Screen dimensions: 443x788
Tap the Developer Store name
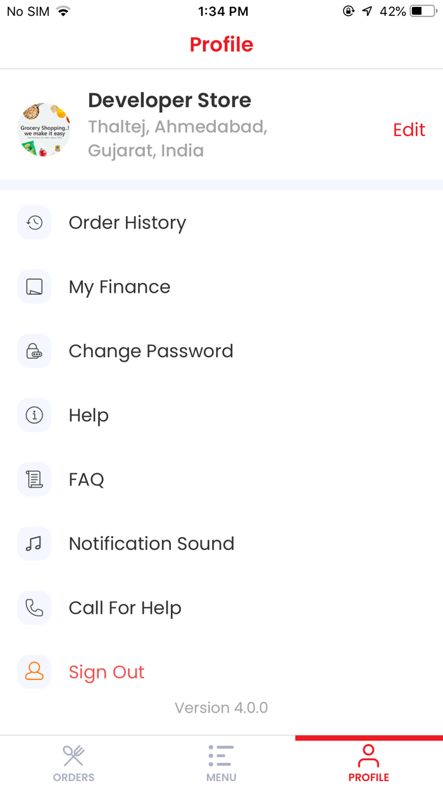click(169, 100)
